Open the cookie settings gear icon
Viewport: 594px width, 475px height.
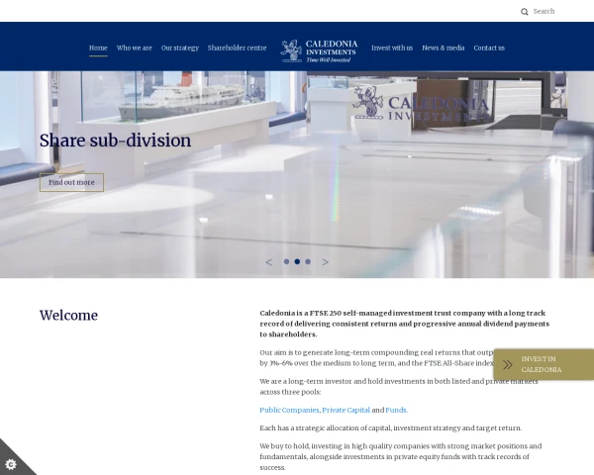click(11, 464)
